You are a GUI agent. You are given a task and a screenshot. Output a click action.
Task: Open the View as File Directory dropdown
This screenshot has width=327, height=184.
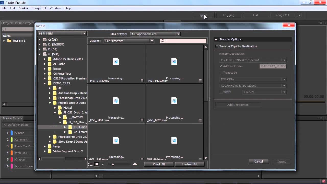(129, 41)
